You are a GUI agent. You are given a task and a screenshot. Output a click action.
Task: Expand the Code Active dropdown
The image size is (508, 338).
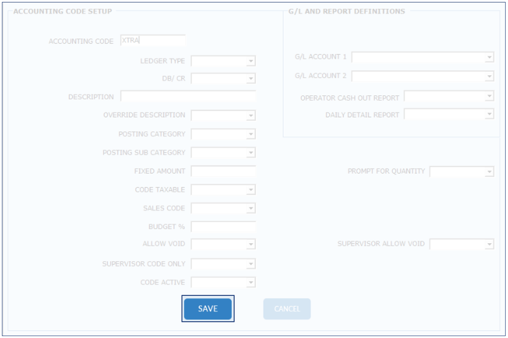[223, 282]
